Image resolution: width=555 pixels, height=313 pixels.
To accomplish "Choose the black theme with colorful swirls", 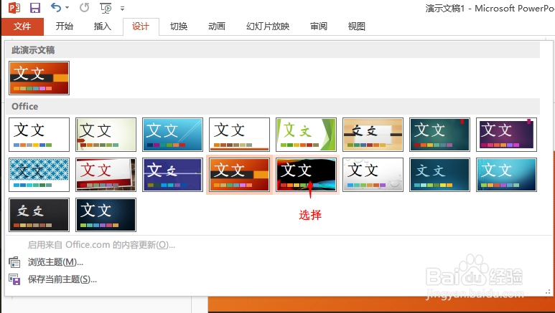I will (x=306, y=175).
